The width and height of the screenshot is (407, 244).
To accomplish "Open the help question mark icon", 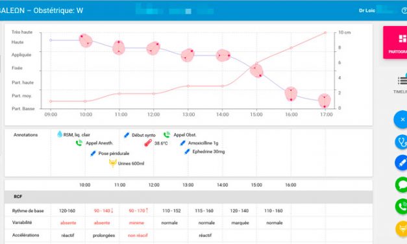I will click(x=404, y=10).
